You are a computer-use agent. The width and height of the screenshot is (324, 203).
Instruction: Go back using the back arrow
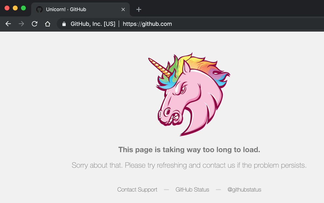pos(8,24)
